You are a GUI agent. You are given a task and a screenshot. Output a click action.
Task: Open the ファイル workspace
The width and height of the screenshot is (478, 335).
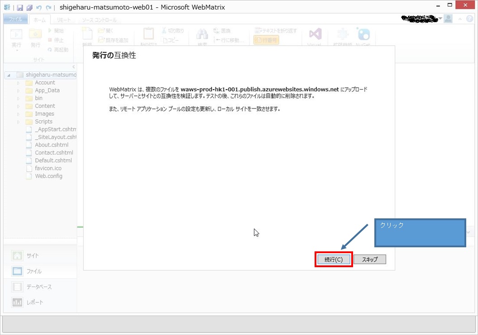click(40, 271)
